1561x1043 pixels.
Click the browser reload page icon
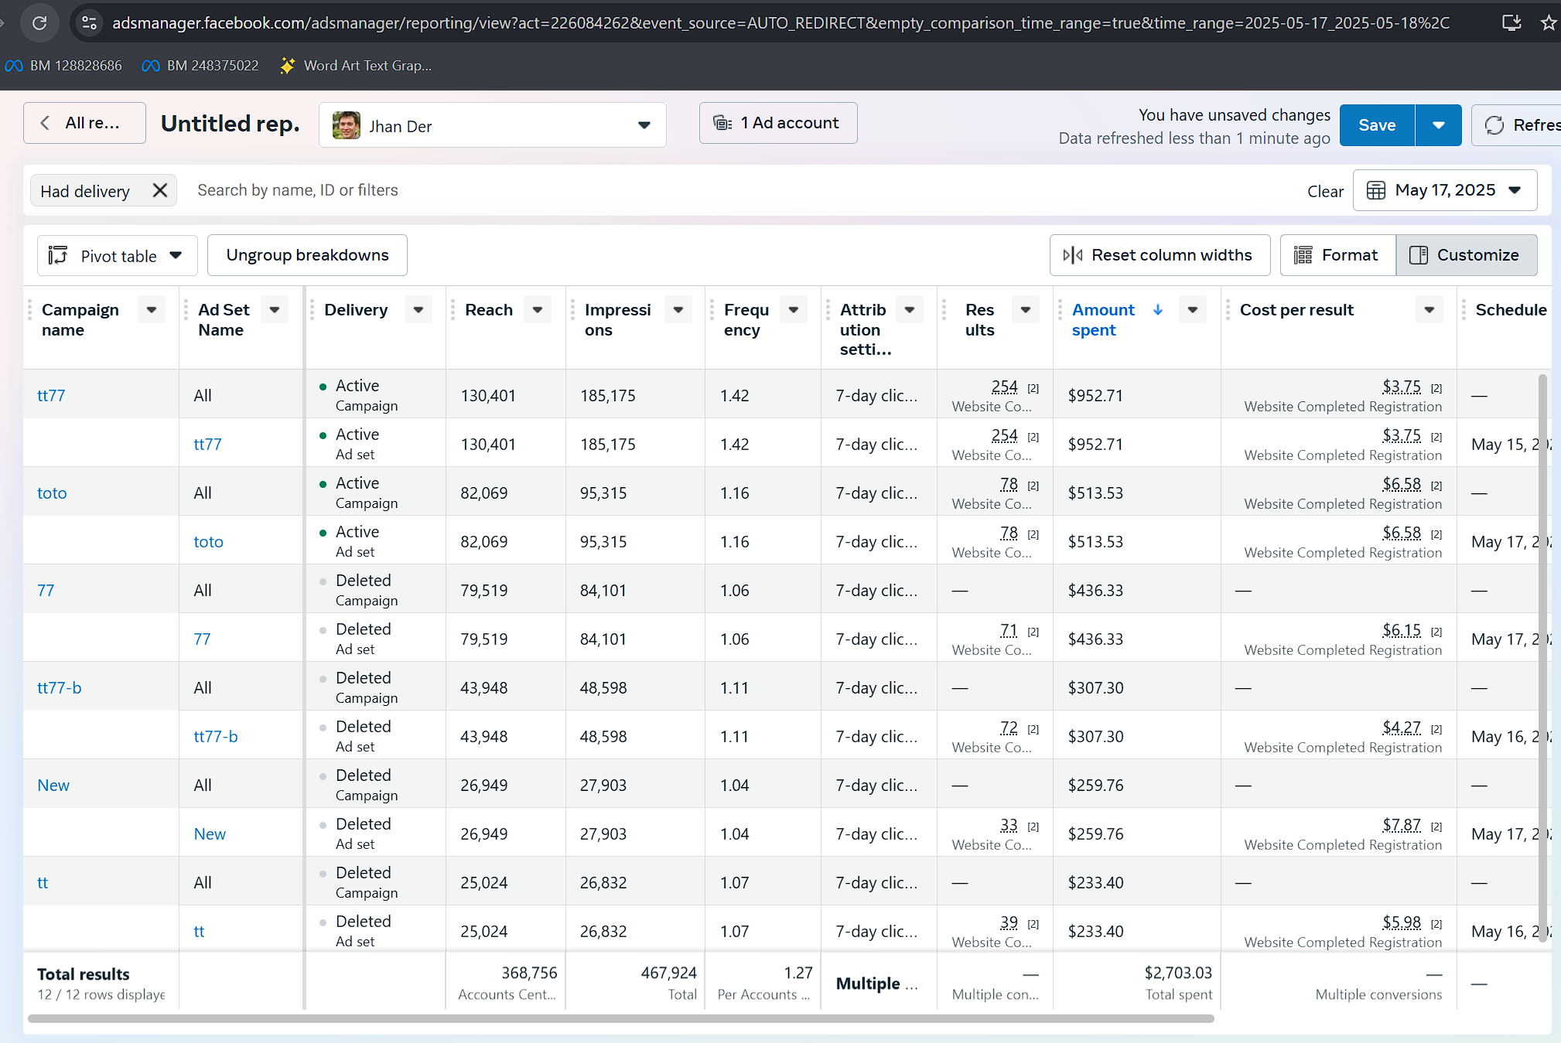coord(39,23)
